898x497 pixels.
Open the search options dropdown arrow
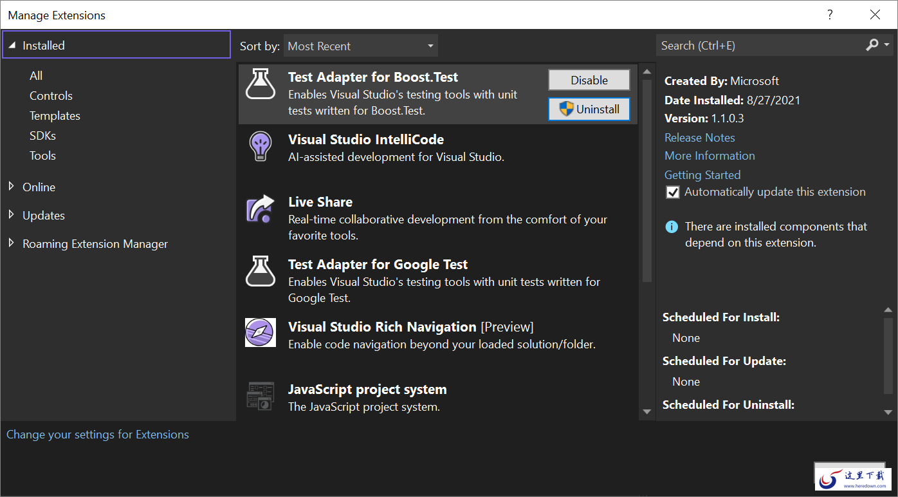(x=887, y=45)
